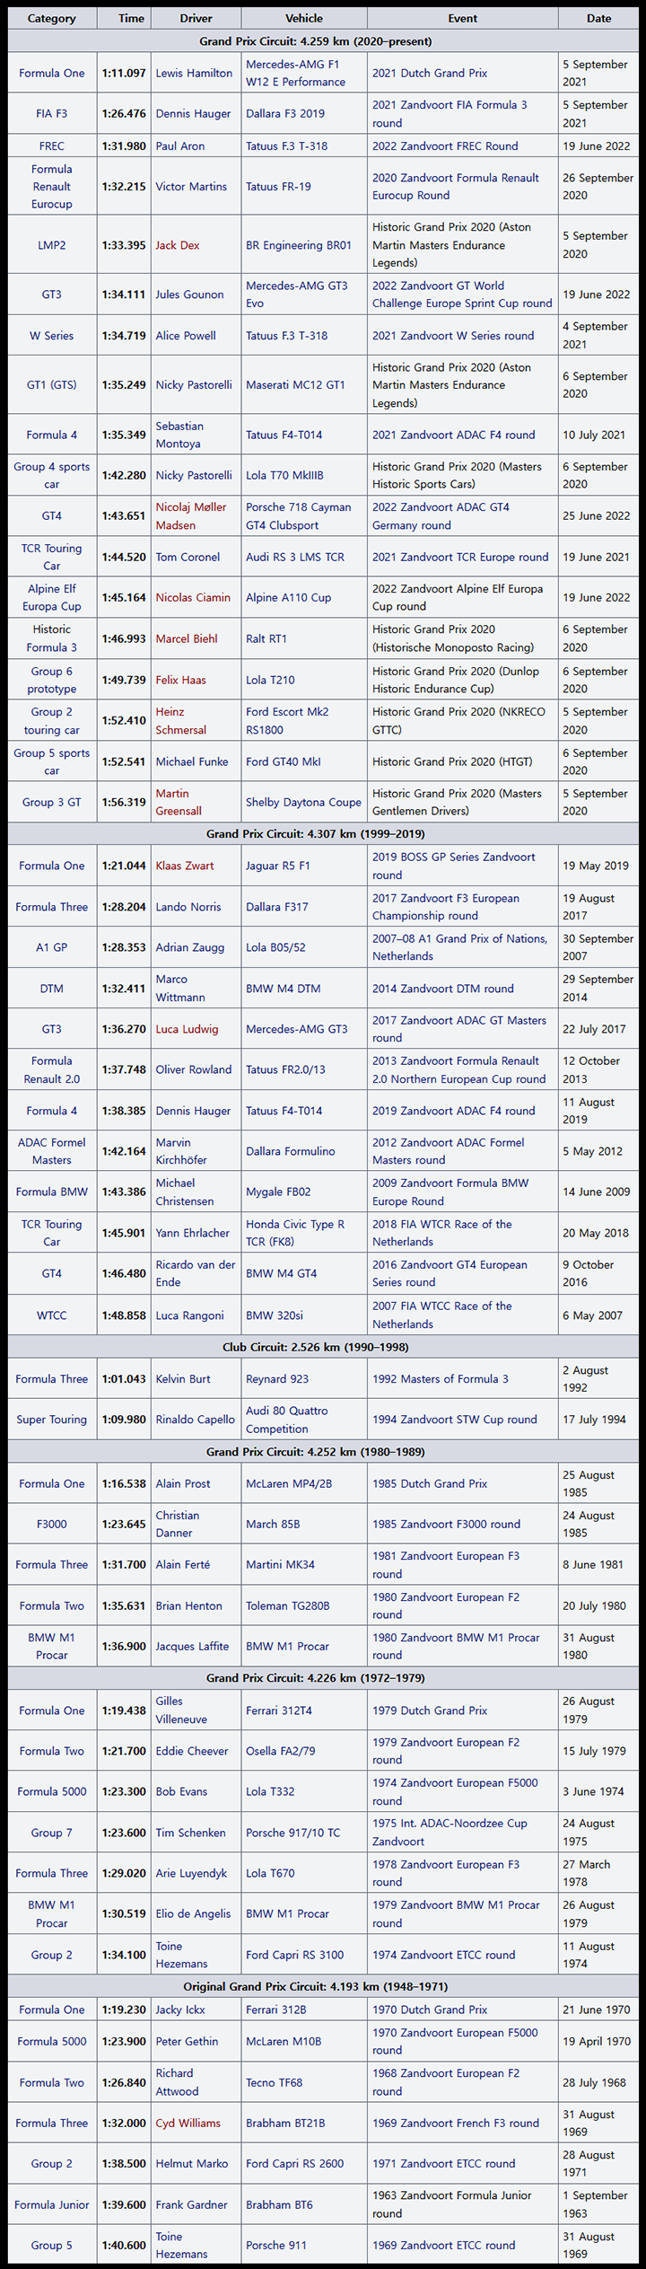Viewport: 646px width, 2269px height.
Task: Follow the Dennis Hauger link in the FIA F3 row
Action: click(193, 114)
